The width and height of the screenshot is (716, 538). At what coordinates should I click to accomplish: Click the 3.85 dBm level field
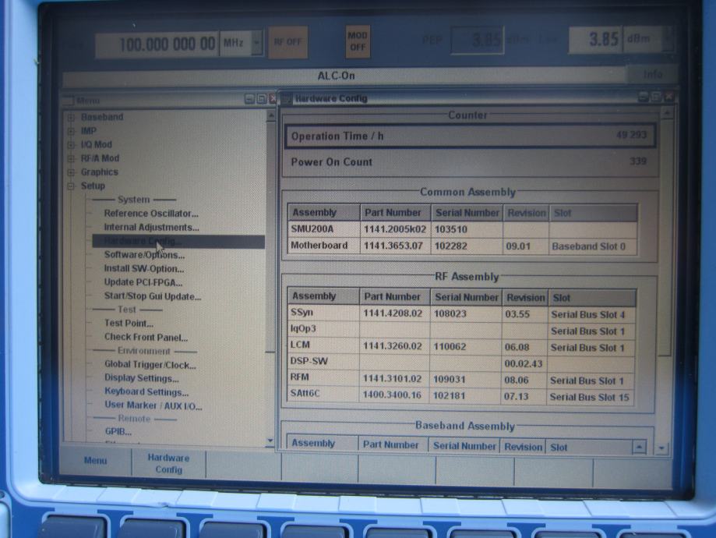(x=595, y=39)
